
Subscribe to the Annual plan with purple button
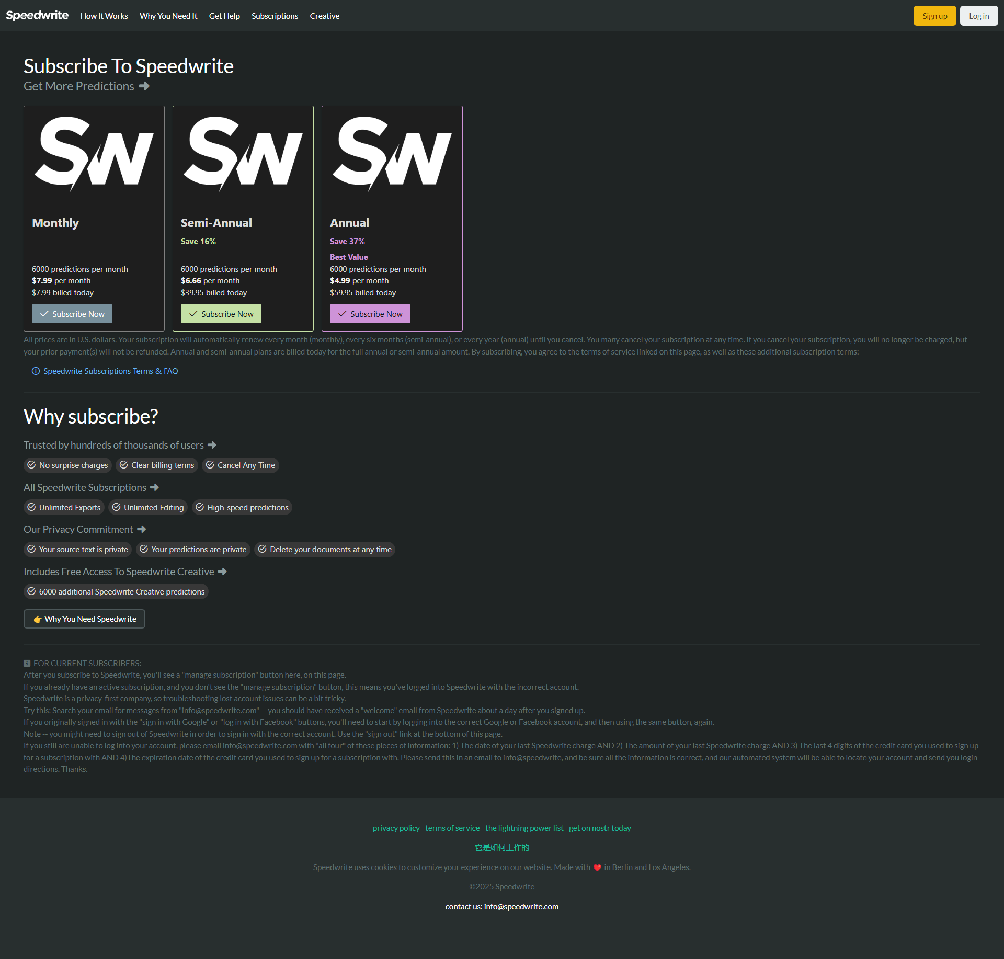tap(370, 314)
